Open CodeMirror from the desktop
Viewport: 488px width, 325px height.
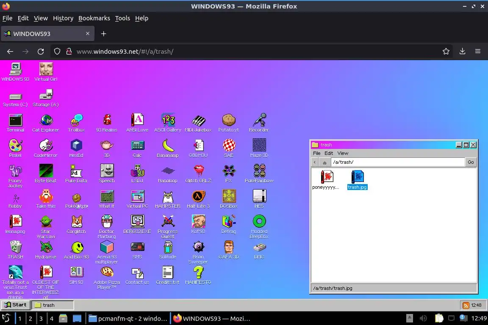pos(46,149)
